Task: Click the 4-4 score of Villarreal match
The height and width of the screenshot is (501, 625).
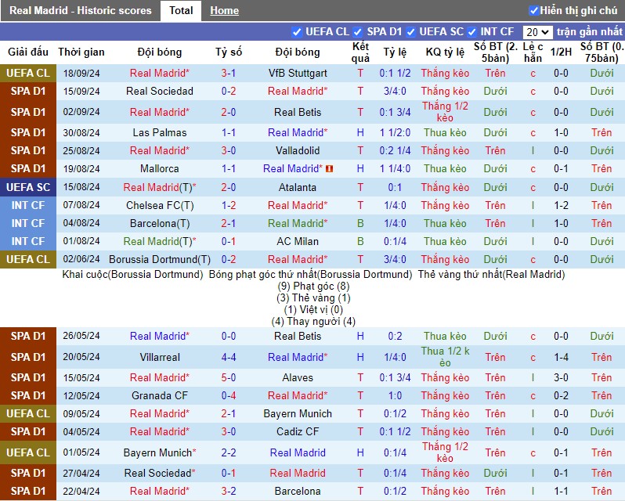Action: [x=229, y=357]
